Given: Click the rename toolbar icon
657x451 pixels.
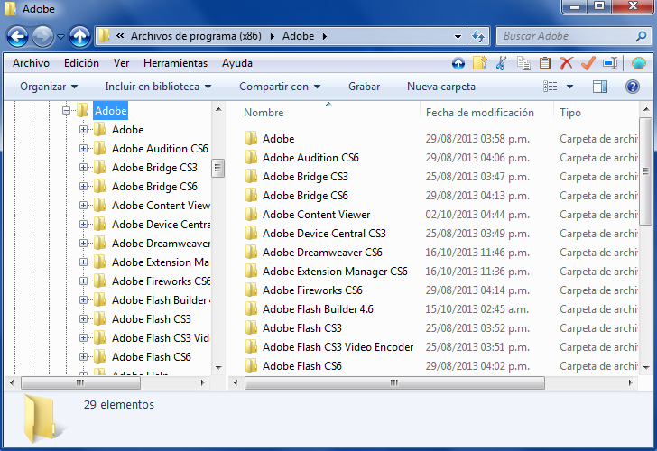Looking at the screenshot, I should pos(610,63).
